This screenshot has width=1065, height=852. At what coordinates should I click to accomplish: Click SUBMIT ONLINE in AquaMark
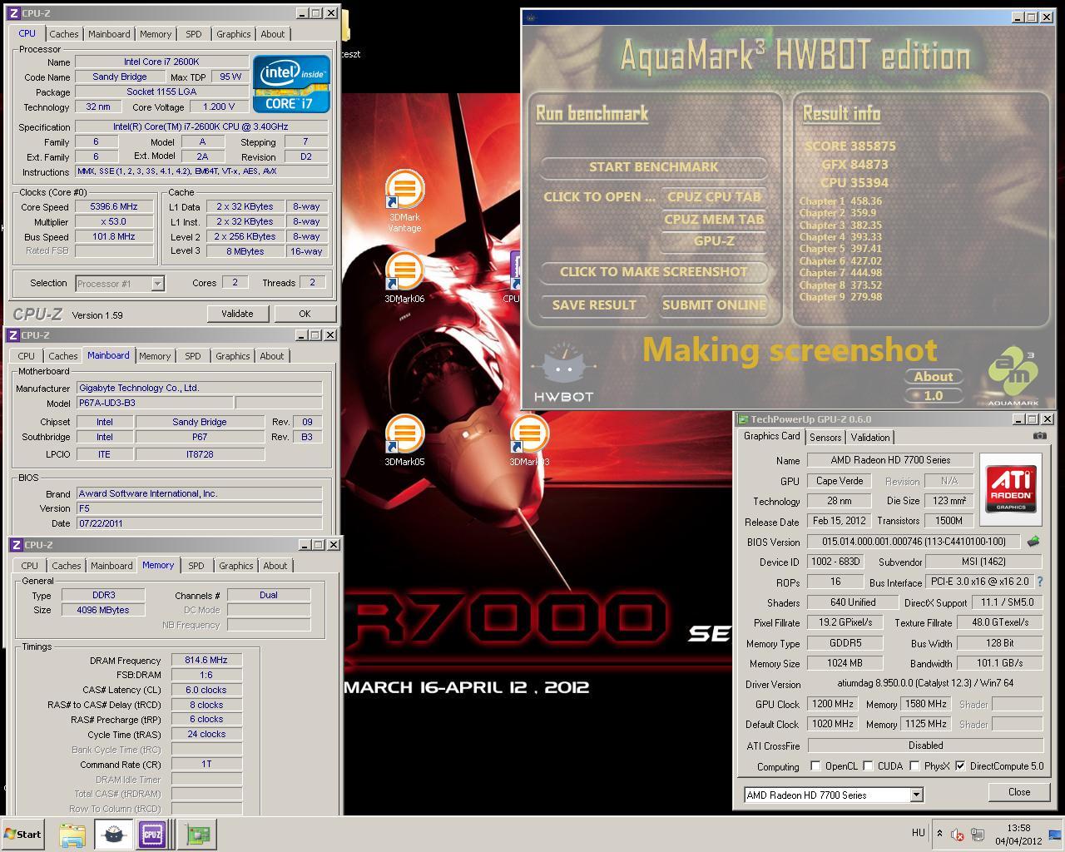coord(714,305)
